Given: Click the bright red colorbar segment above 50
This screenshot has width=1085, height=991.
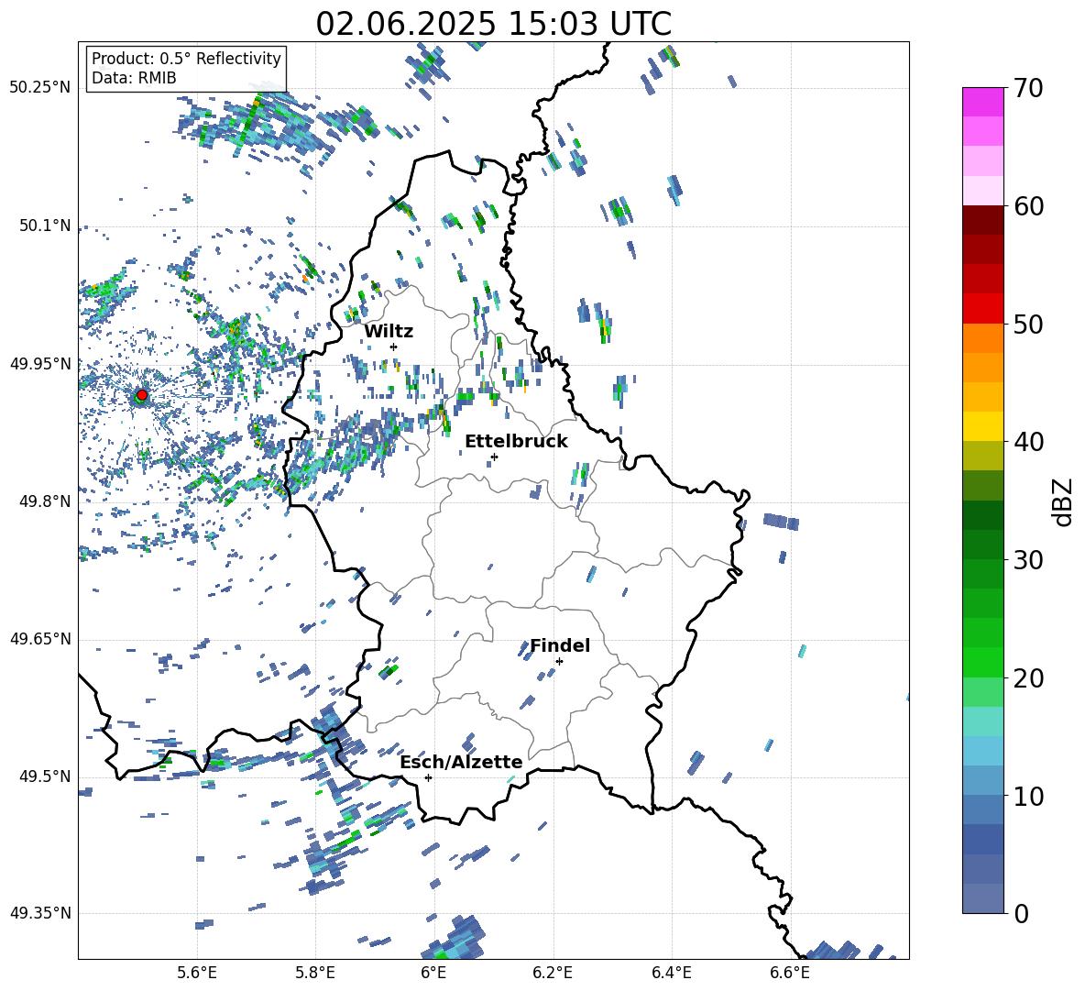Looking at the screenshot, I should click(x=982, y=309).
